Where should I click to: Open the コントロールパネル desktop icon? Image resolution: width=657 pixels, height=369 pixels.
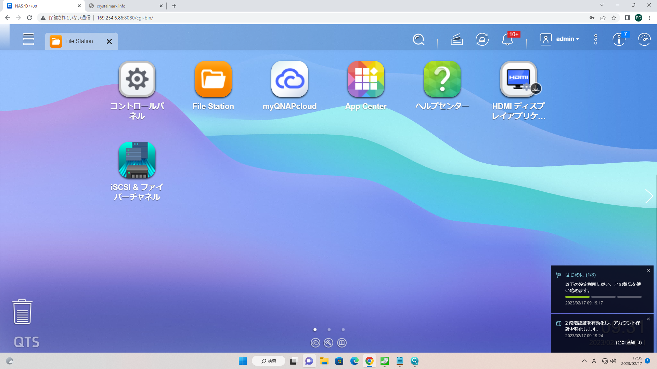click(137, 79)
